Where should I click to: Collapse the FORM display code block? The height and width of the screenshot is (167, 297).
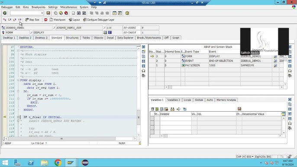click(x=18, y=80)
